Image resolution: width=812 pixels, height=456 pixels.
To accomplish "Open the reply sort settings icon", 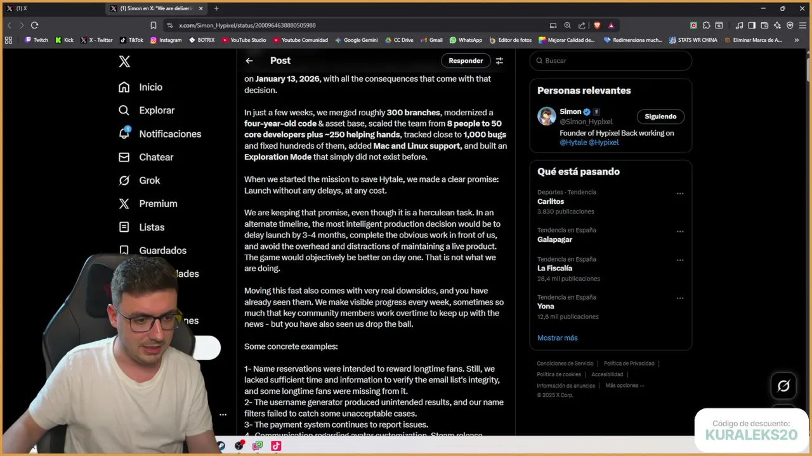I will coord(499,61).
